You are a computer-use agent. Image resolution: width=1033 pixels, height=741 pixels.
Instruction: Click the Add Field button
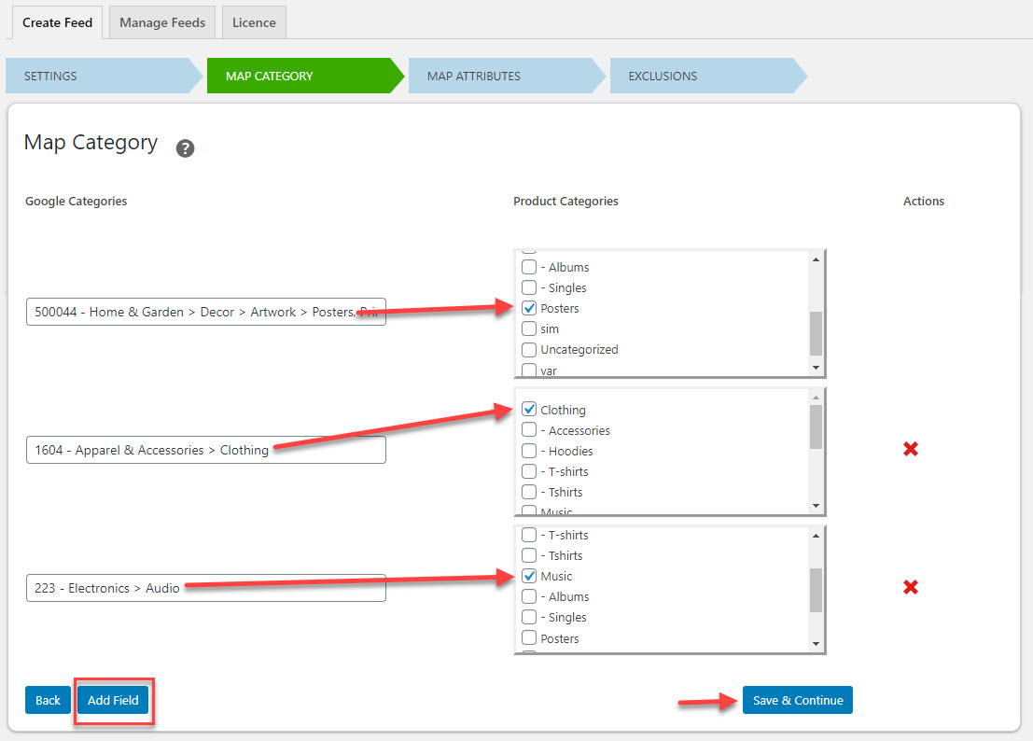pyautogui.click(x=113, y=700)
